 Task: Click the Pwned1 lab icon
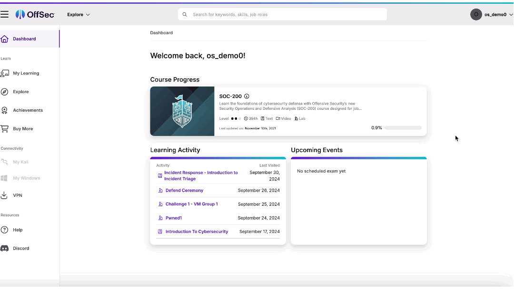tap(160, 218)
